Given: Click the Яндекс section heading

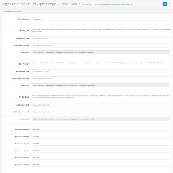Looking at the screenshot, I should click(24, 64).
